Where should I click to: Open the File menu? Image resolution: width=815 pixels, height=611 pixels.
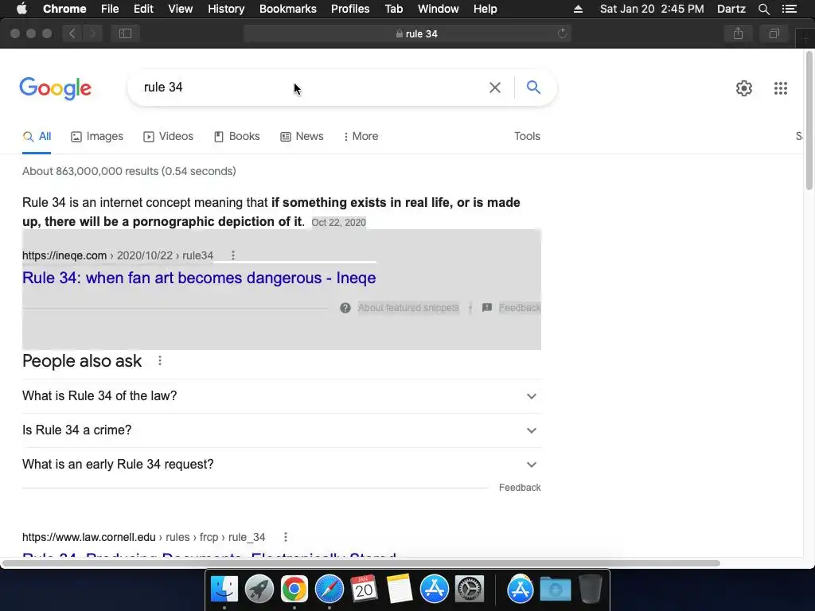[x=110, y=9]
